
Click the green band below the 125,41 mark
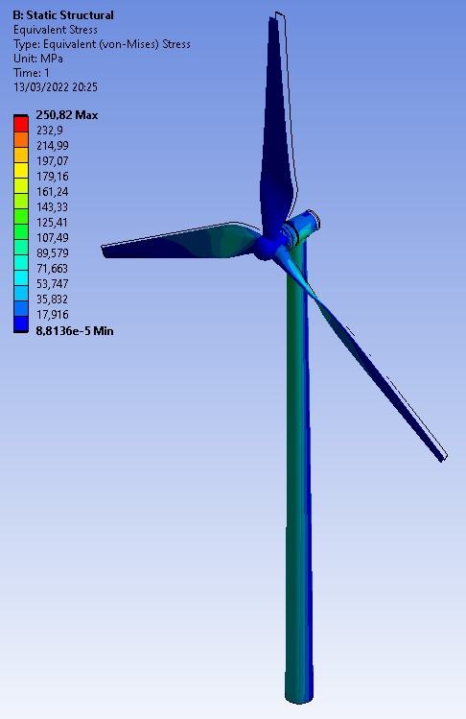coord(21,231)
